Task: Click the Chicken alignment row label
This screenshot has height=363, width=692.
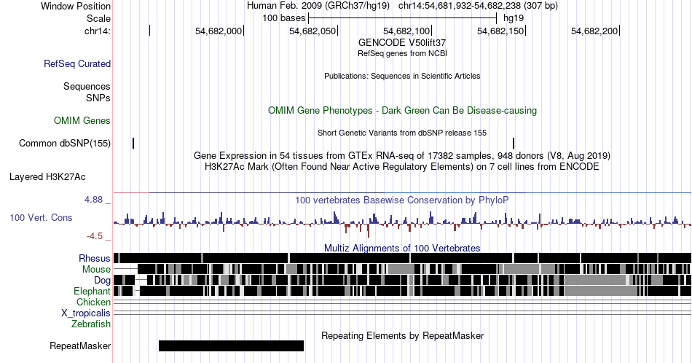Action: pos(93,302)
